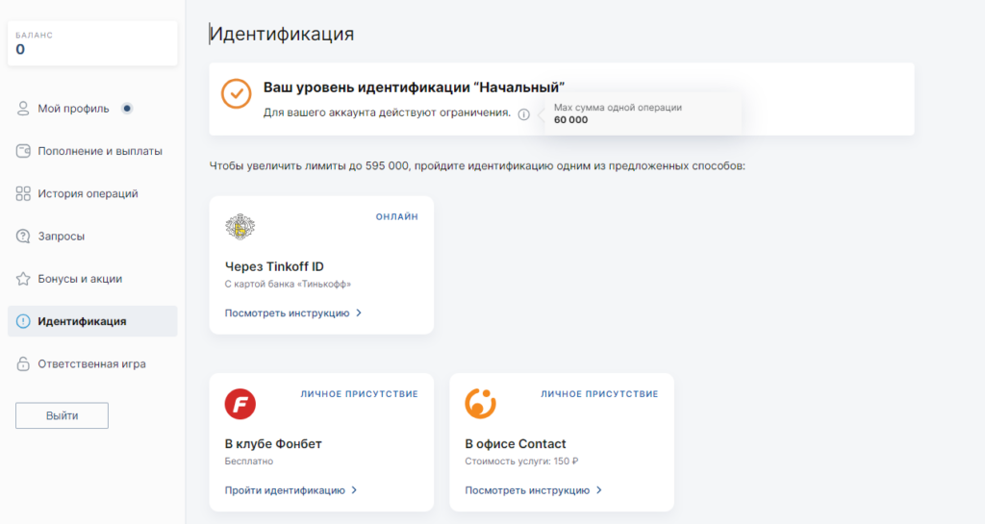
Task: Click the Выйти logout button
Action: pyautogui.click(x=62, y=415)
